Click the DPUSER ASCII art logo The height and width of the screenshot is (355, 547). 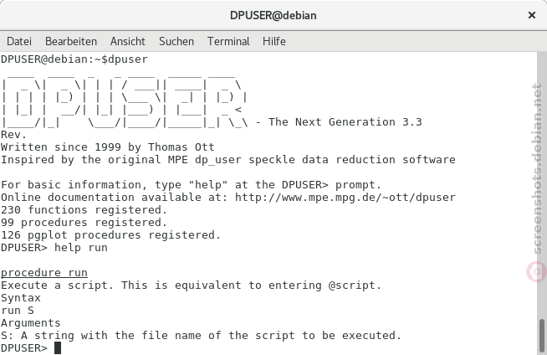[x=125, y=100]
